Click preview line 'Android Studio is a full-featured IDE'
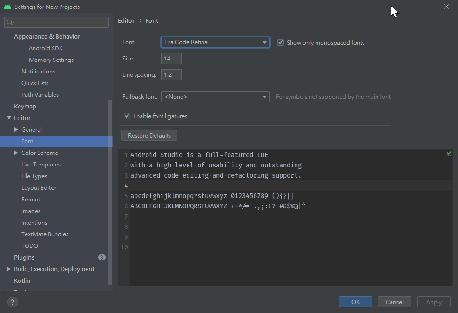 tap(199, 155)
